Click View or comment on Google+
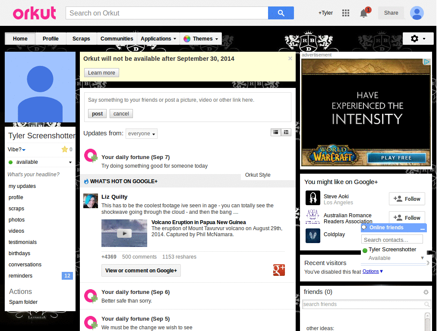Screen dimensions: 442x331 [x=141, y=271]
